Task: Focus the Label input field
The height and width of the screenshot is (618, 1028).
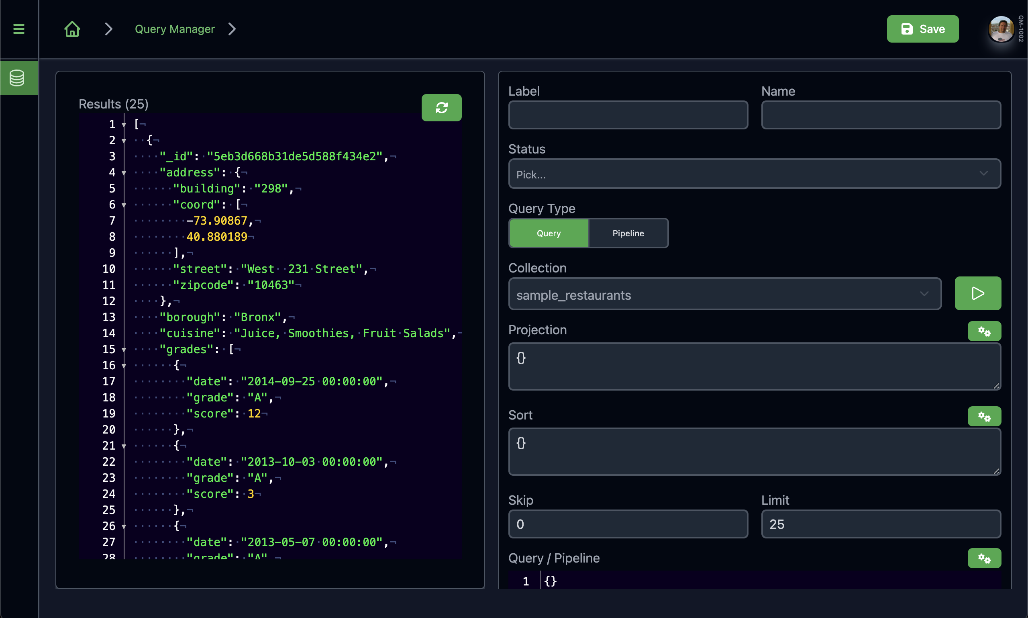Action: point(627,115)
